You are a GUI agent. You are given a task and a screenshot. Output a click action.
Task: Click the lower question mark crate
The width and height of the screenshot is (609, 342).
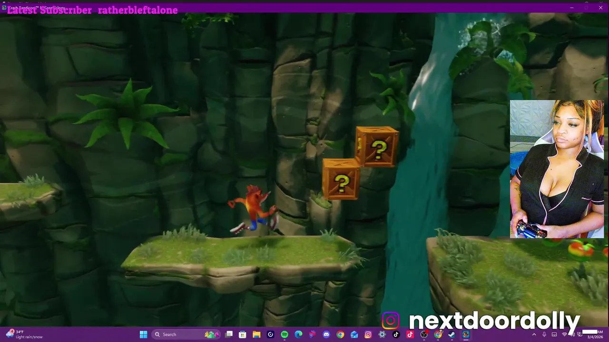tap(342, 179)
